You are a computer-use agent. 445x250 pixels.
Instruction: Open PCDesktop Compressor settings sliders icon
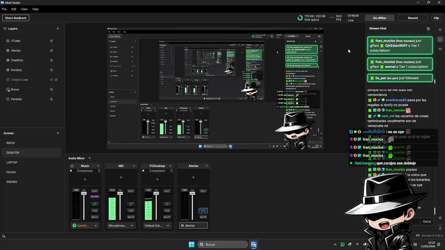point(171,171)
